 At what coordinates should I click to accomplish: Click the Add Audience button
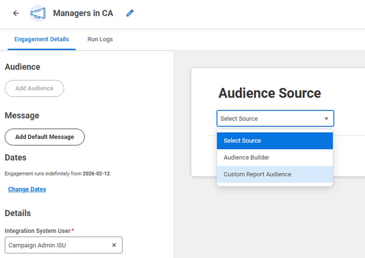[34, 89]
